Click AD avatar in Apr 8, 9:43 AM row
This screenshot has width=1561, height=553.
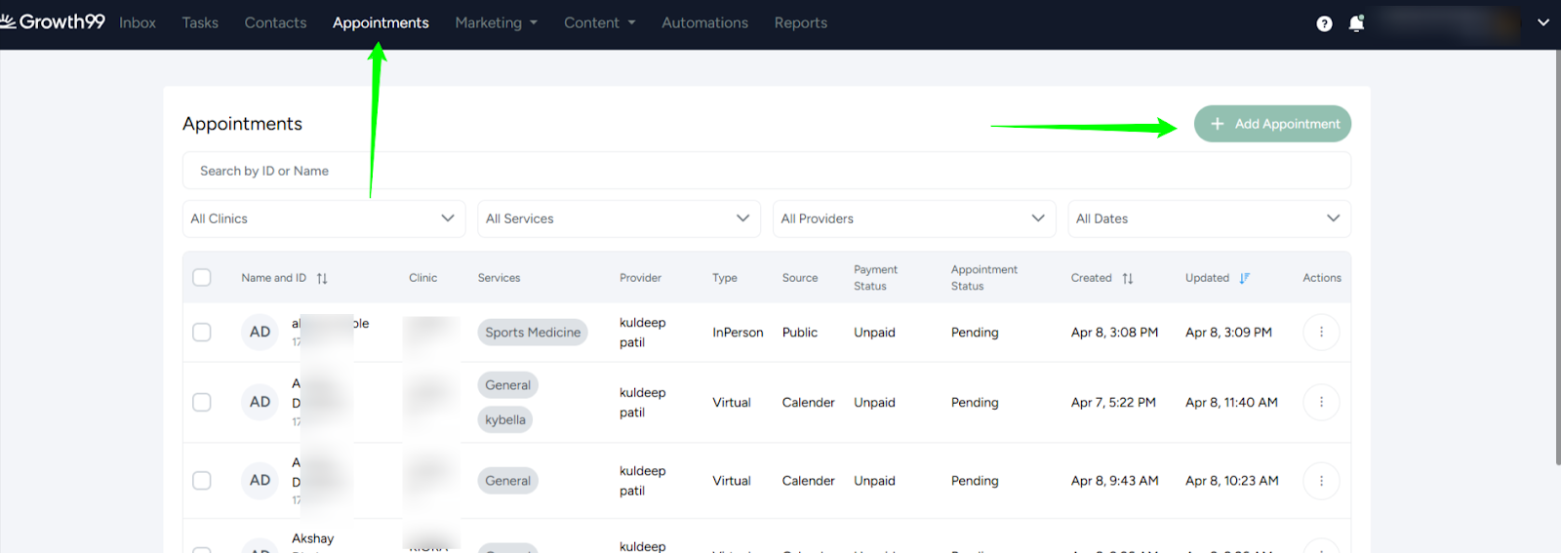[x=260, y=480]
